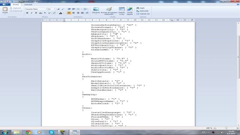Switch to the Domů tab

pos(16,4)
